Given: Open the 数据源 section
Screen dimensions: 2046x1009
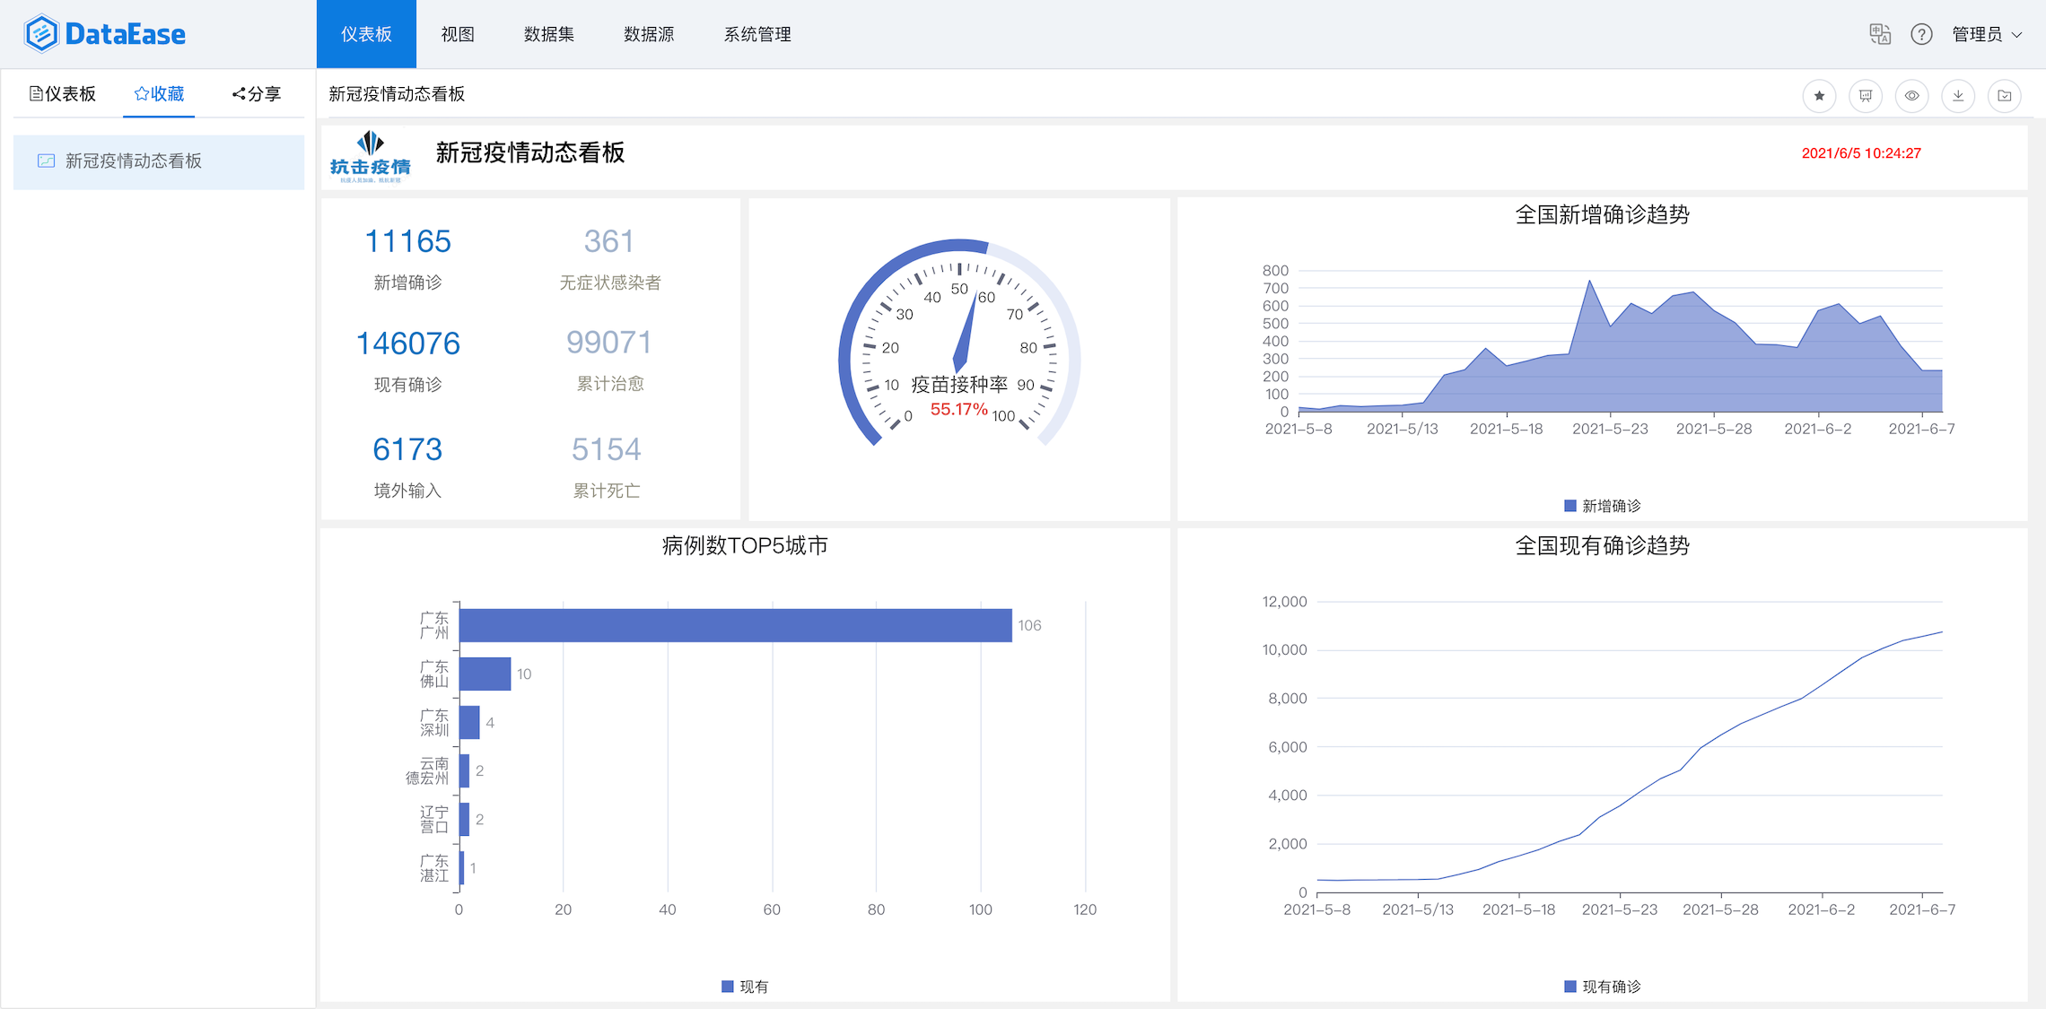Looking at the screenshot, I should pos(648,34).
